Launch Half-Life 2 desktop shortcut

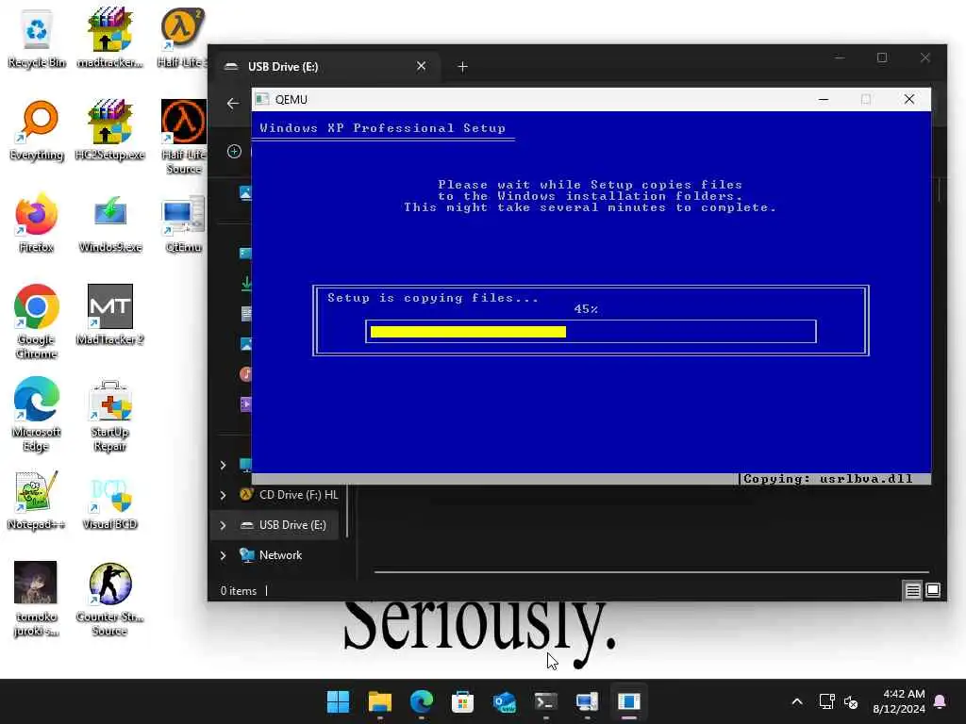[183, 37]
